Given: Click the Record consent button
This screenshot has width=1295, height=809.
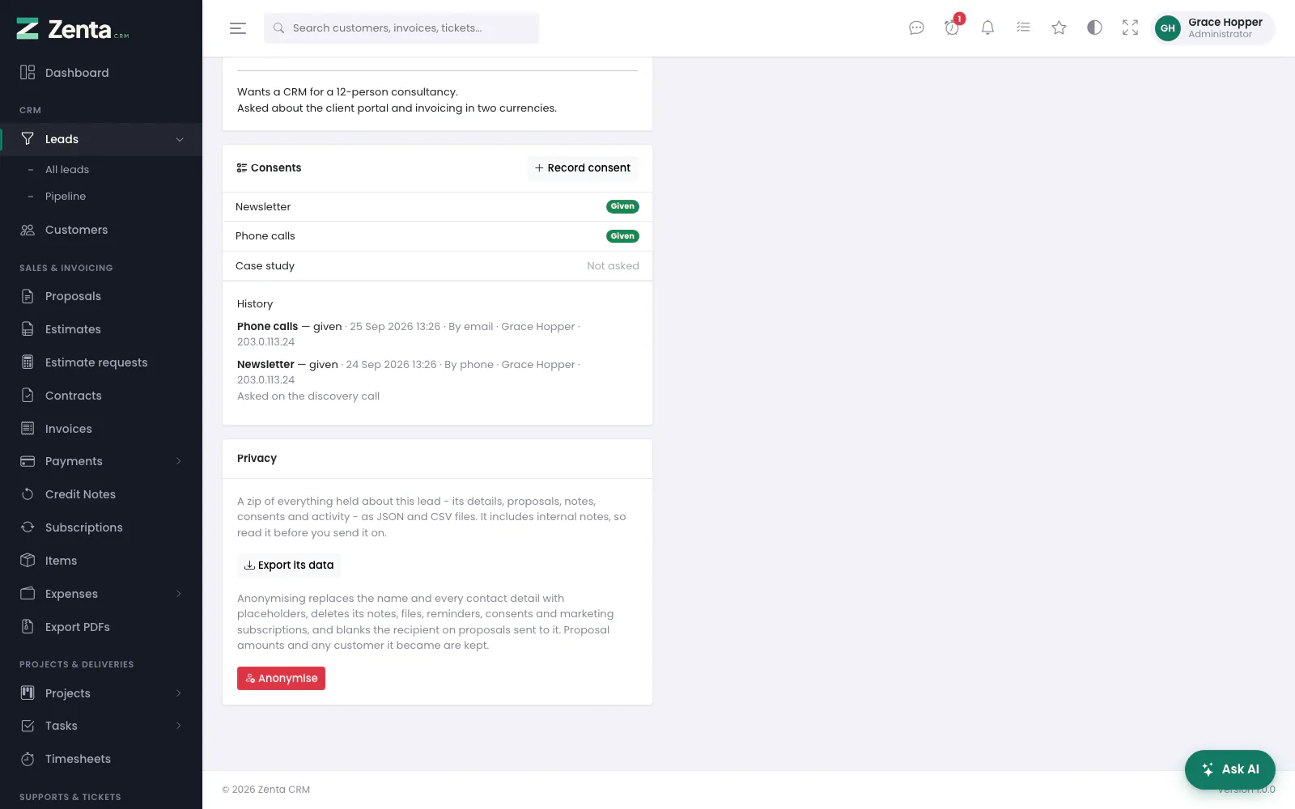Looking at the screenshot, I should click(x=583, y=168).
